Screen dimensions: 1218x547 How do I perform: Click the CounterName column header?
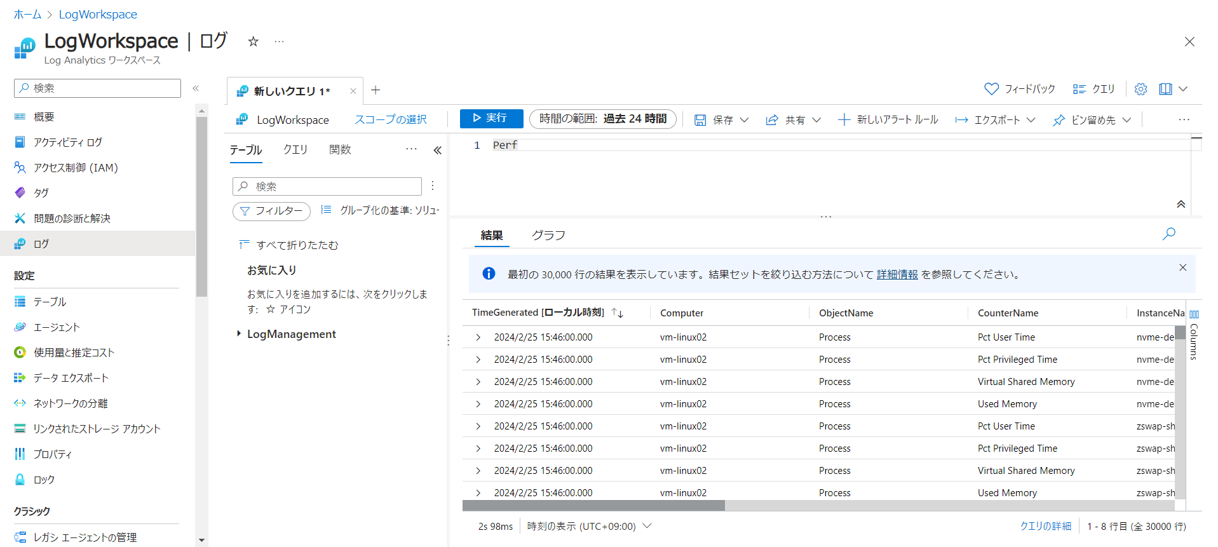coord(1008,313)
